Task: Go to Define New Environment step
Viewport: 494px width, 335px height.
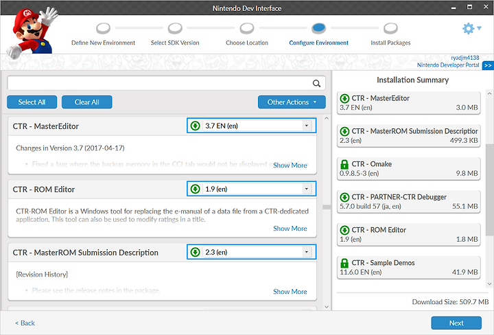Action: tap(103, 34)
